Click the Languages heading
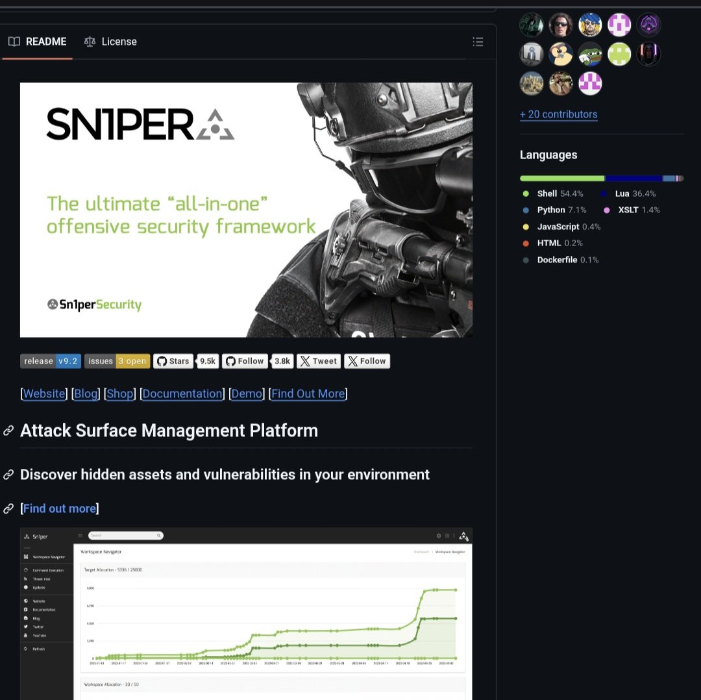Screen dimensions: 701x700 [x=548, y=155]
